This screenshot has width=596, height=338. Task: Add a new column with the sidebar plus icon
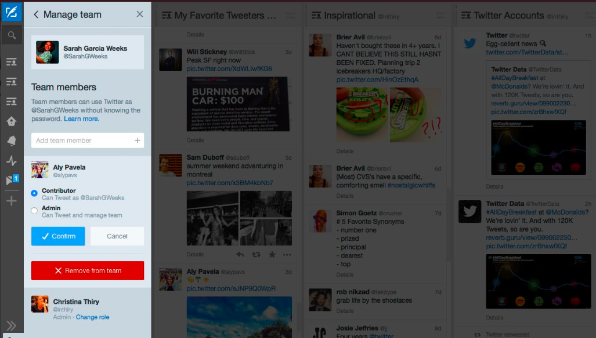(x=12, y=200)
